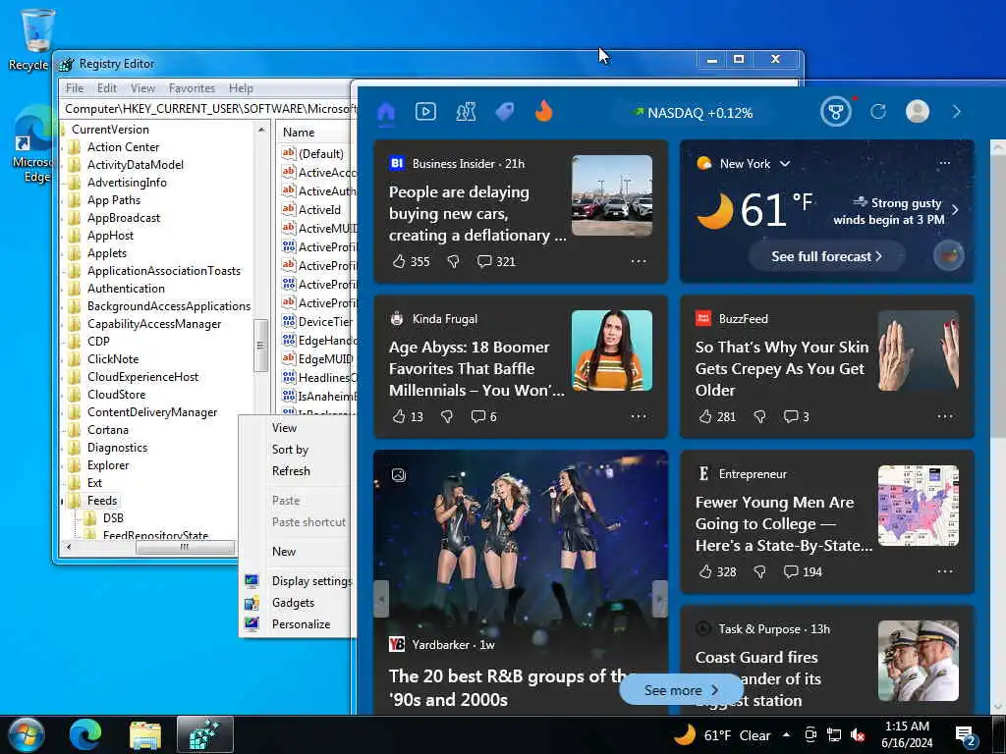
Task: Open the rewards trophy icon
Action: pos(835,112)
